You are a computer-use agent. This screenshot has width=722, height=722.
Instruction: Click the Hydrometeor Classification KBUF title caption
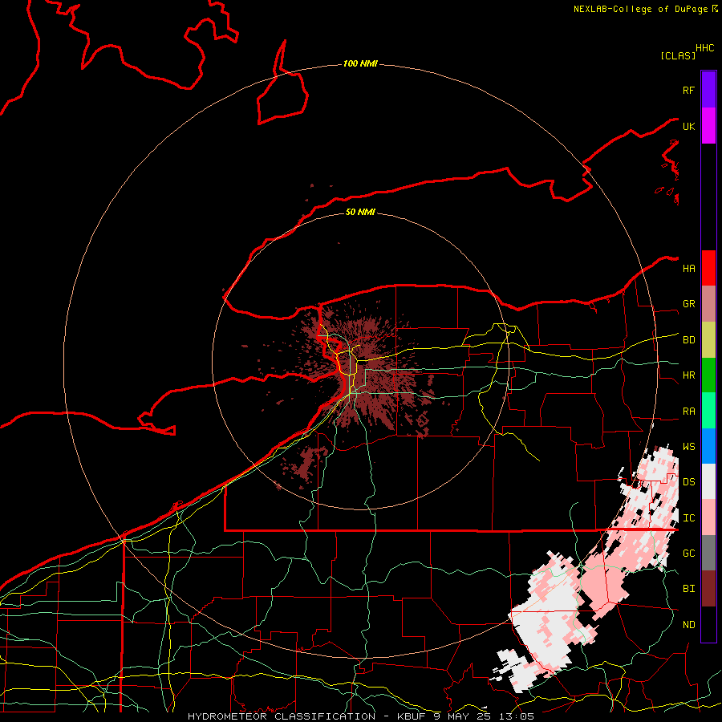coord(360,716)
